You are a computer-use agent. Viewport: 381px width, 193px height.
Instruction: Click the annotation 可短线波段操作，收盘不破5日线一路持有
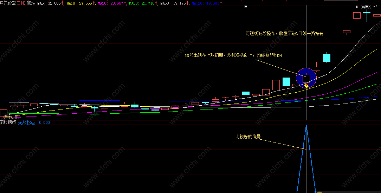[x=285, y=33]
